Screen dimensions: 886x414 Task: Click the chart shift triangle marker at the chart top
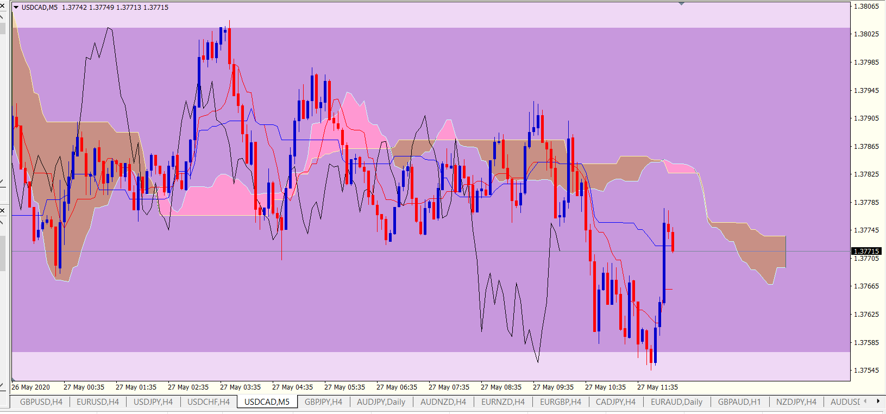(x=682, y=4)
